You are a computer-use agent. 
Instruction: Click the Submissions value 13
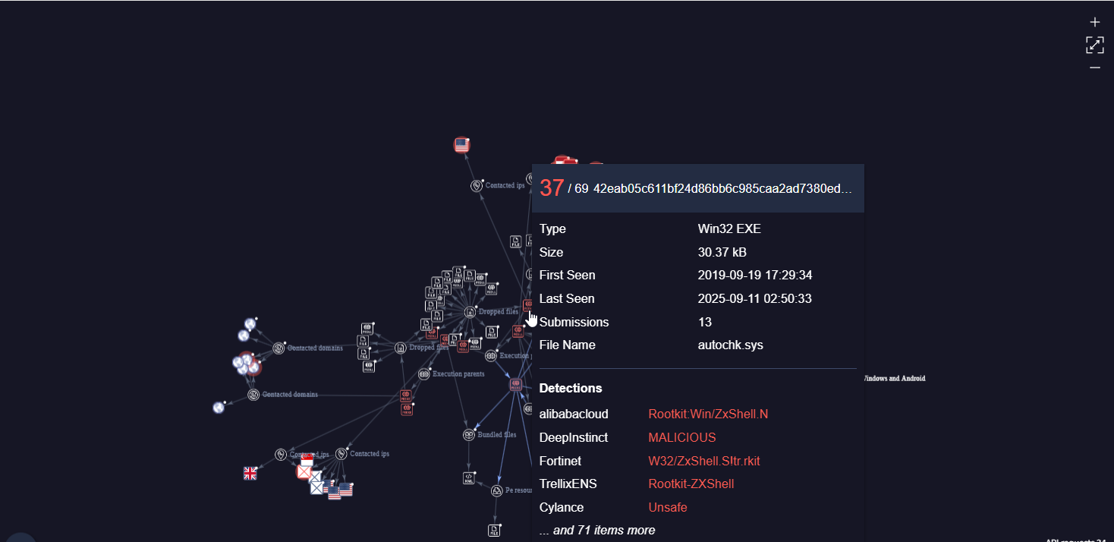(x=705, y=322)
